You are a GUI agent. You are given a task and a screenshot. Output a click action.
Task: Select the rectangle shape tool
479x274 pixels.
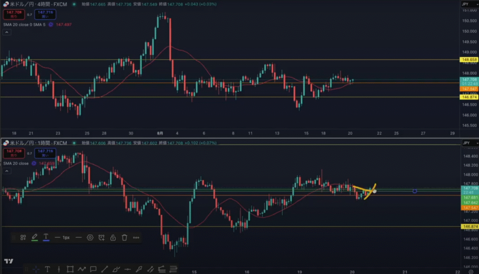[70, 269]
